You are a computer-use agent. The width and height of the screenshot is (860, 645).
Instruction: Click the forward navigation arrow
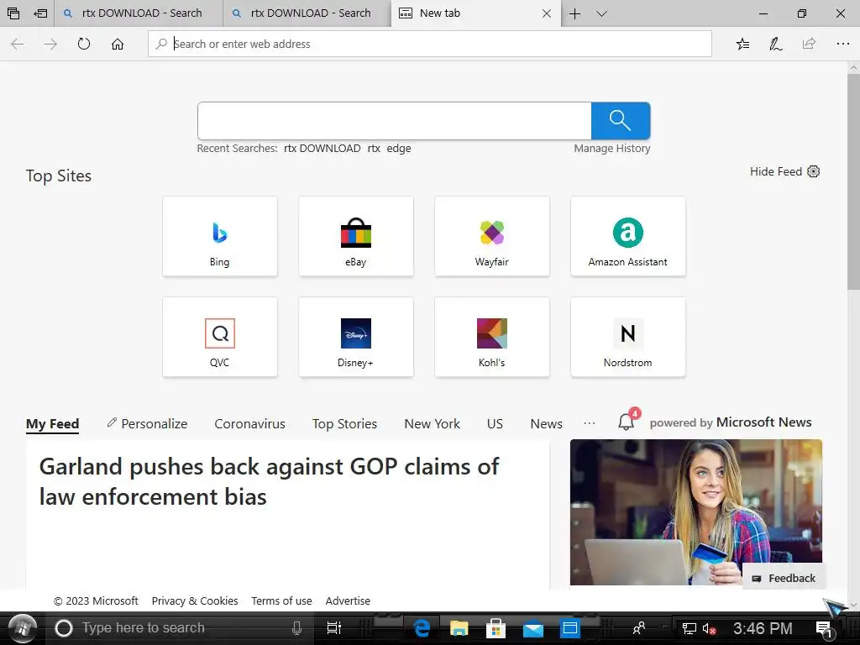click(50, 44)
